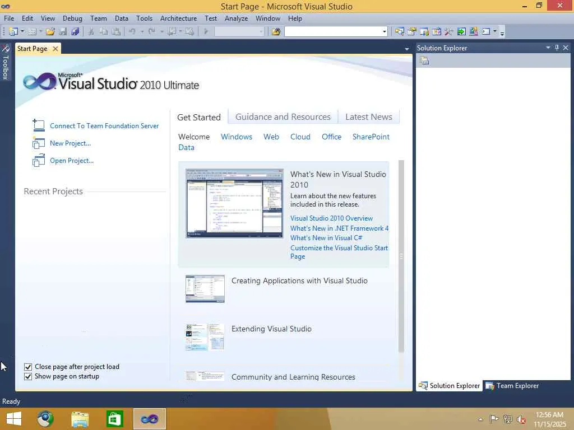Expand the Redo history dropdown arrow
The width and height of the screenshot is (574, 430).
pyautogui.click(x=161, y=31)
